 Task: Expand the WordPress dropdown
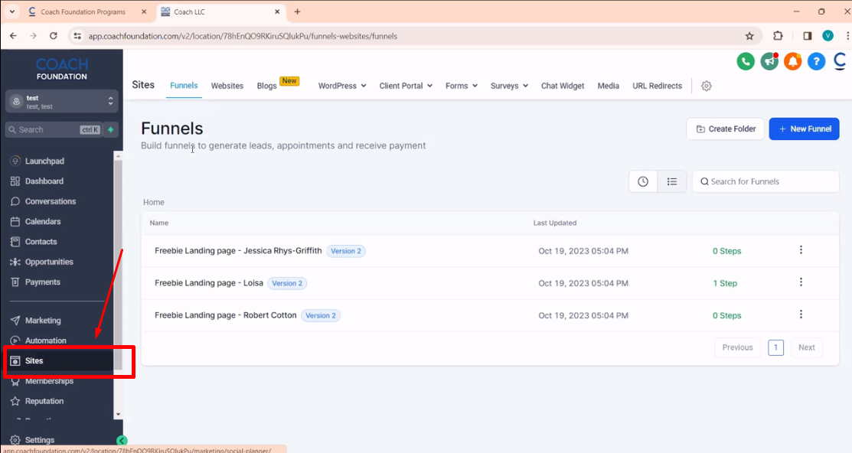click(342, 86)
